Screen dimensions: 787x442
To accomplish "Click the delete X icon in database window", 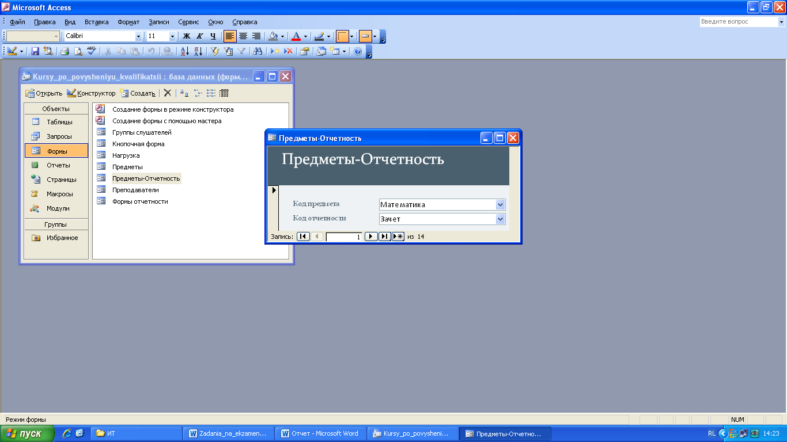I will 168,93.
